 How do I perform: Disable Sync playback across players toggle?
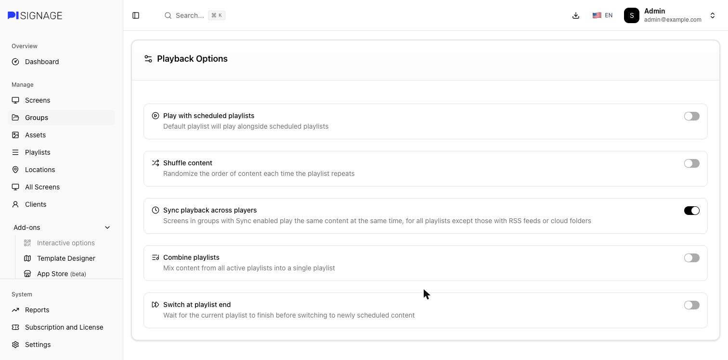point(692,211)
